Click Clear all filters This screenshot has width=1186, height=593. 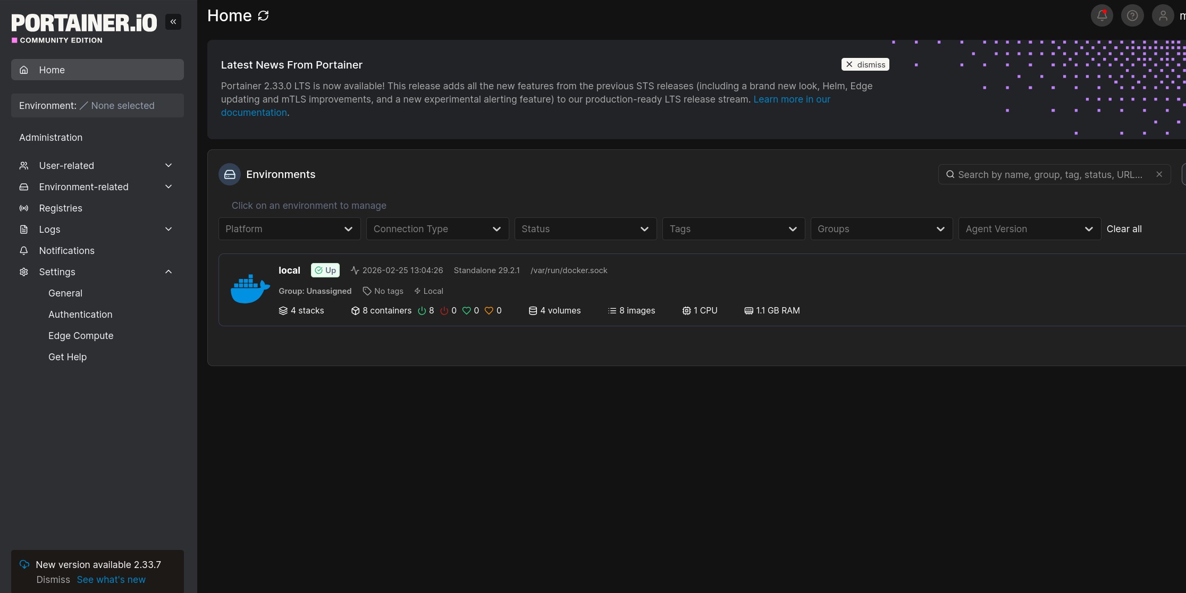pyautogui.click(x=1124, y=229)
